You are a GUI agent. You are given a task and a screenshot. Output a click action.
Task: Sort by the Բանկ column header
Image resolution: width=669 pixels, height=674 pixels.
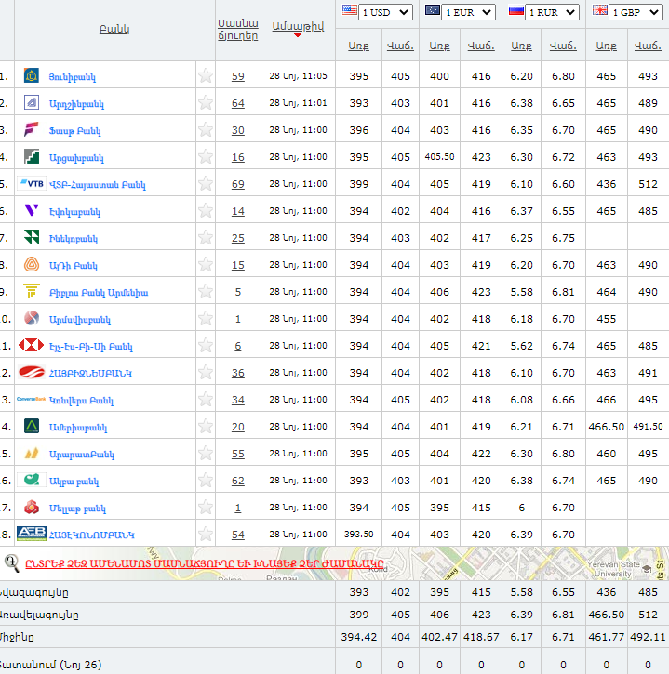click(x=114, y=29)
